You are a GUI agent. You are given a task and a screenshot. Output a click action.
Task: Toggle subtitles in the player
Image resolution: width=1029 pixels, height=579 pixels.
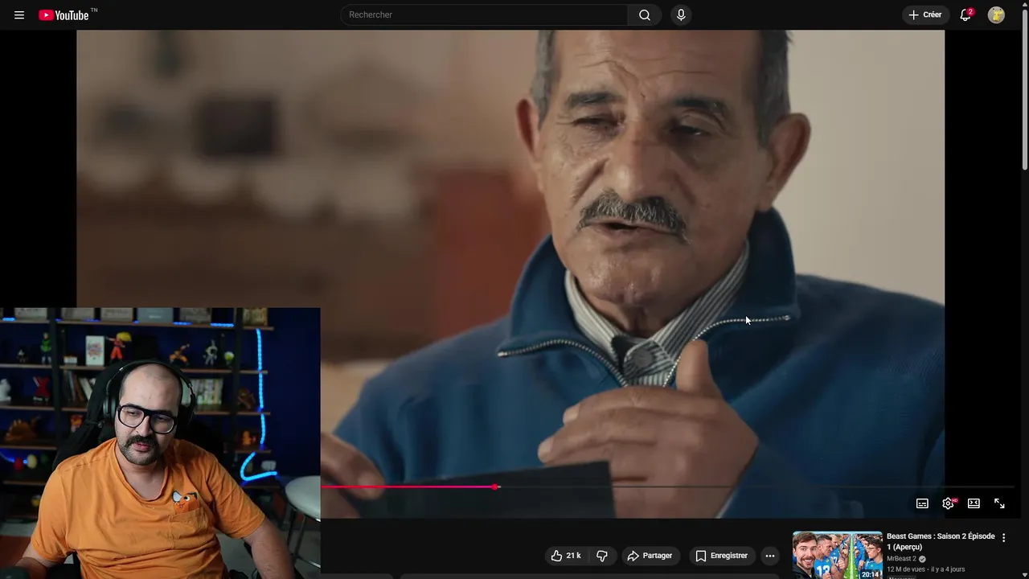point(922,503)
